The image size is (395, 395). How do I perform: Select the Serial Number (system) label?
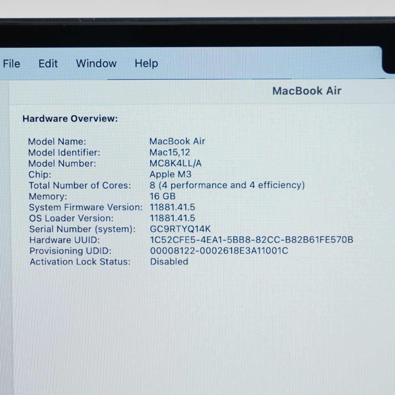tap(82, 229)
